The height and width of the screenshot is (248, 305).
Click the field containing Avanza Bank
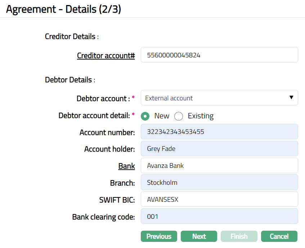point(219,166)
